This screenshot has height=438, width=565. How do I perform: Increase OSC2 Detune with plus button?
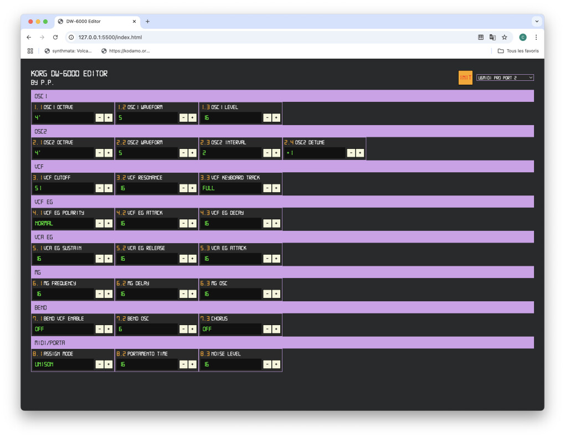click(360, 153)
